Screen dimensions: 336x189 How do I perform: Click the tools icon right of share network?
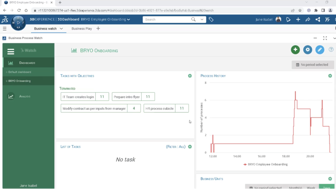coord(327,19)
